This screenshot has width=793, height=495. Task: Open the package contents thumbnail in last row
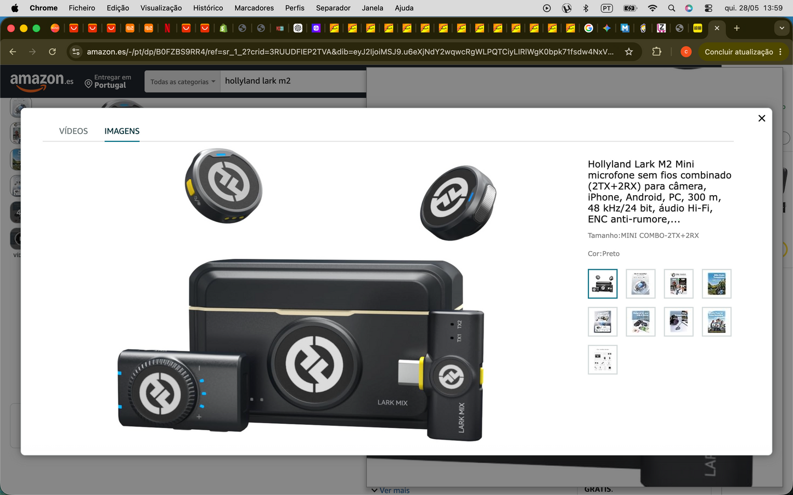click(603, 360)
